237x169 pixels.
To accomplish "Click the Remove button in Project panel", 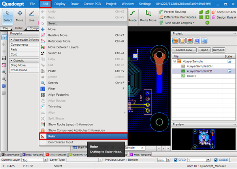I will [218, 50].
